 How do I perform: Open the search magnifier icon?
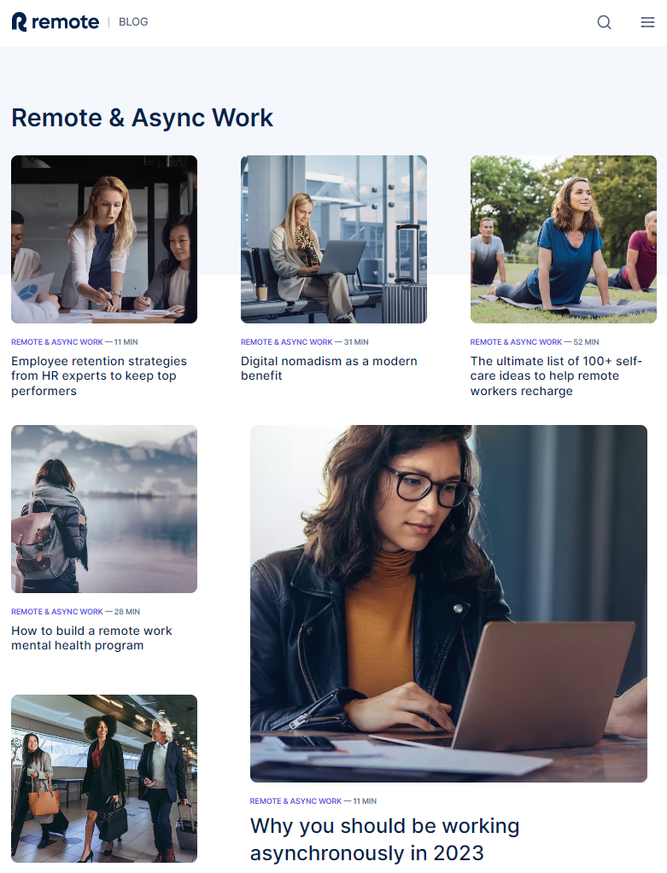(x=604, y=22)
